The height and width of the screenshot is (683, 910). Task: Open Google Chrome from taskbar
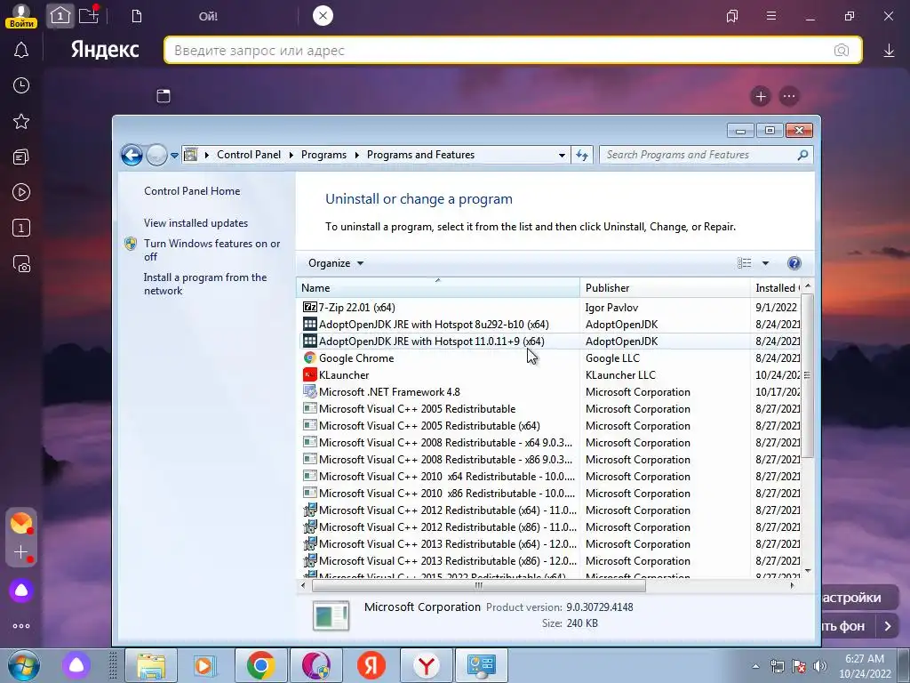(260, 665)
